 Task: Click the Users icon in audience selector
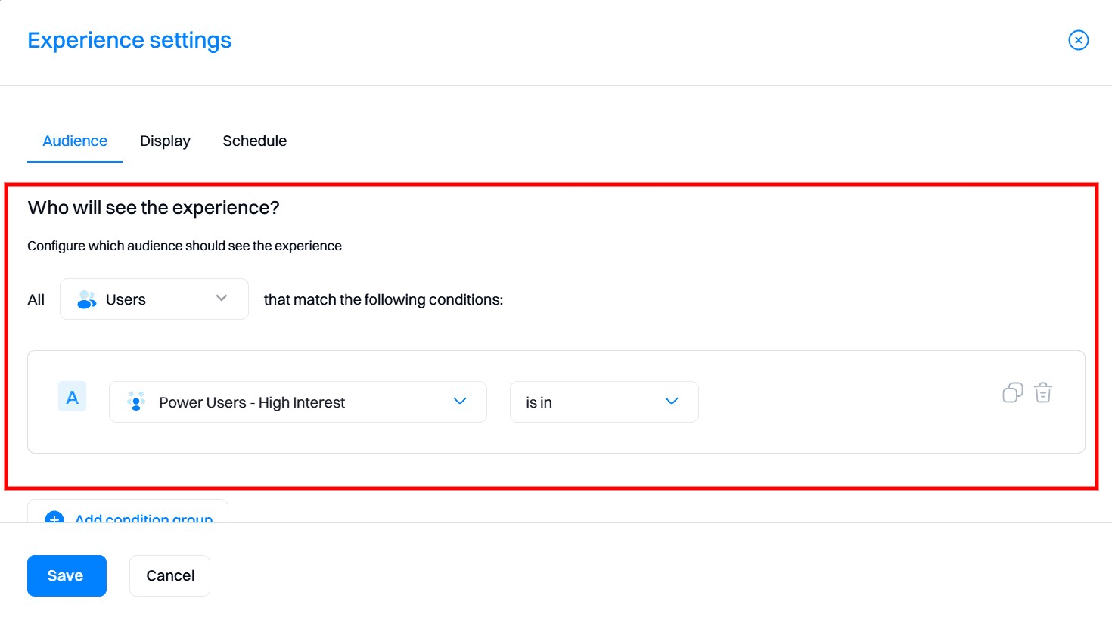pyautogui.click(x=86, y=299)
